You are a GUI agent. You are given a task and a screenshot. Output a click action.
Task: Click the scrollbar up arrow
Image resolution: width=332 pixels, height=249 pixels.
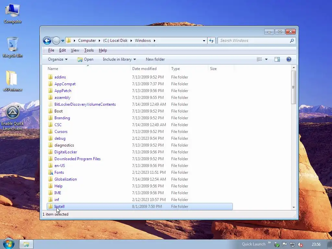(293, 67)
